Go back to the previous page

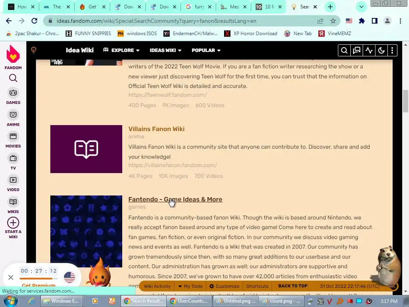pyautogui.click(x=9, y=21)
